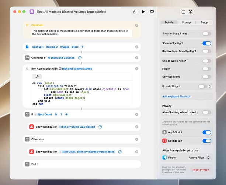The image size is (226, 185).
Task: Remove the '1 disk or volume' notification action
Action: (x=137, y=127)
